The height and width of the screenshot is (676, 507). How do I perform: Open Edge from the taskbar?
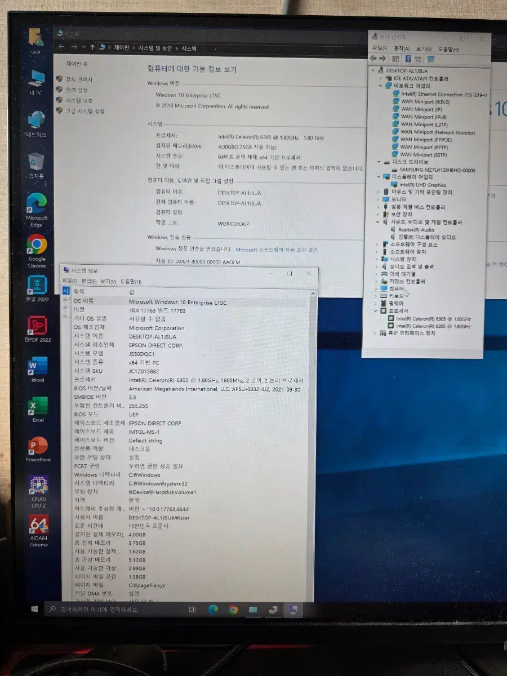point(213,609)
